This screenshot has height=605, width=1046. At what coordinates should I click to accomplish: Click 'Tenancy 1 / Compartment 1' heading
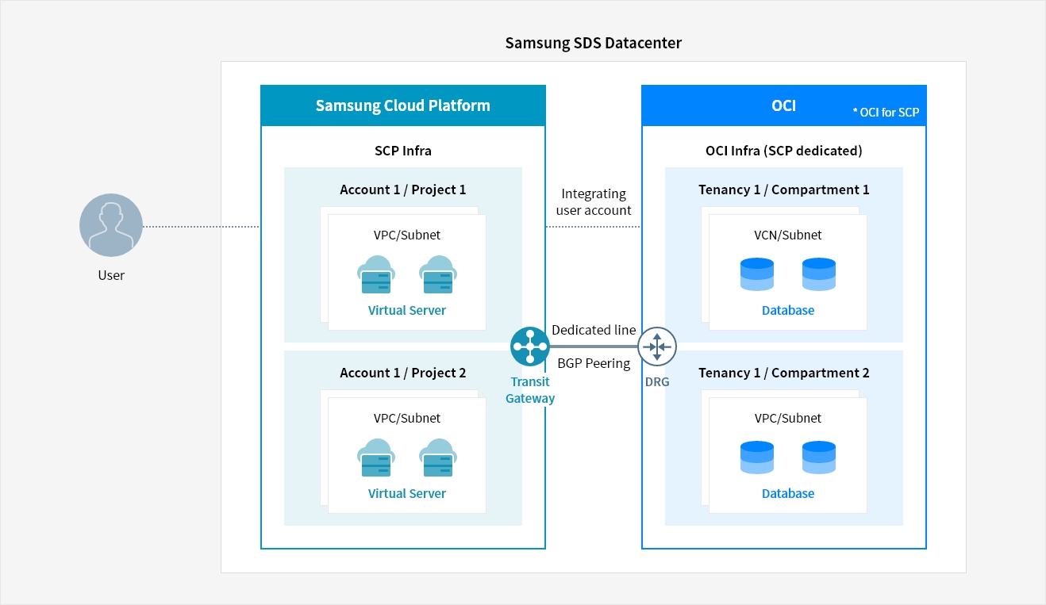pyautogui.click(x=784, y=190)
